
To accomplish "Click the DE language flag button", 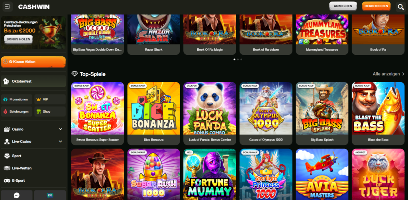I will pos(50,195).
